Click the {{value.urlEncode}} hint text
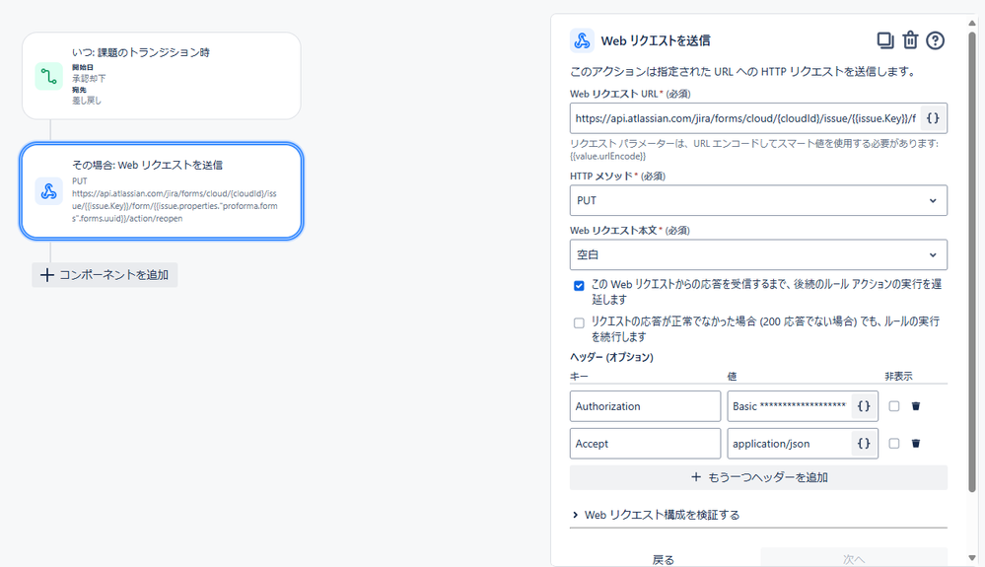Image resolution: width=985 pixels, height=567 pixels. click(x=607, y=157)
